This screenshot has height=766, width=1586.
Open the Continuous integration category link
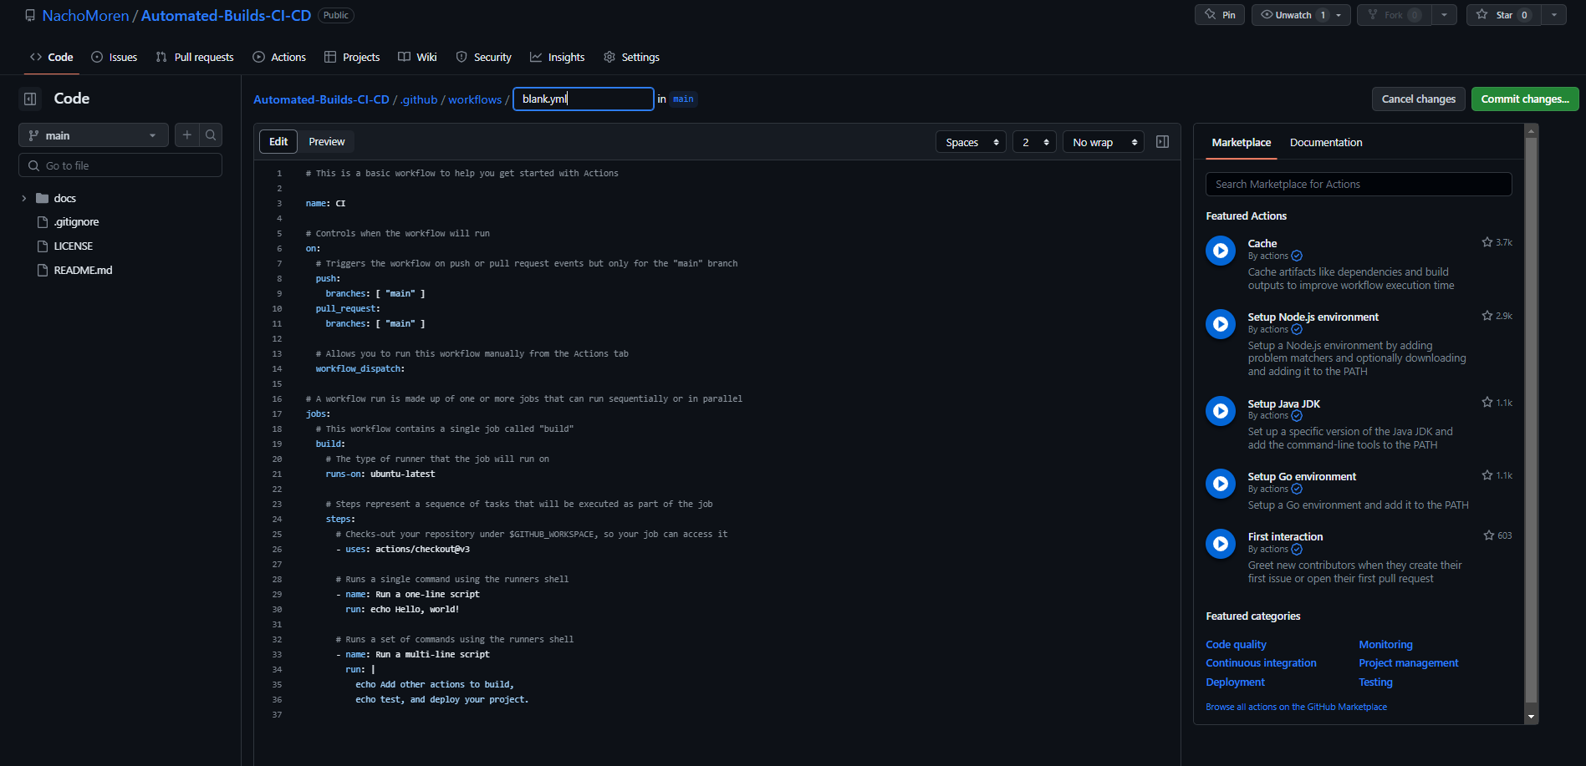coord(1261,663)
